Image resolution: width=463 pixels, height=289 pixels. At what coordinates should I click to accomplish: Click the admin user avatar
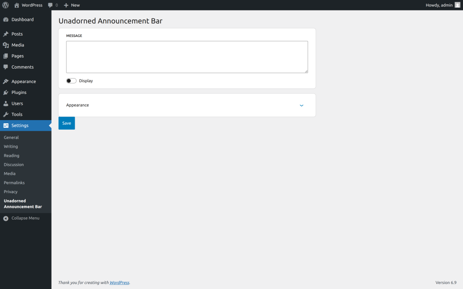click(x=457, y=5)
